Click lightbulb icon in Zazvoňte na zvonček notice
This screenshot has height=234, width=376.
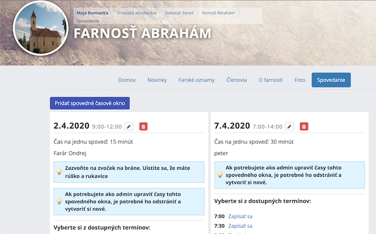click(x=60, y=172)
